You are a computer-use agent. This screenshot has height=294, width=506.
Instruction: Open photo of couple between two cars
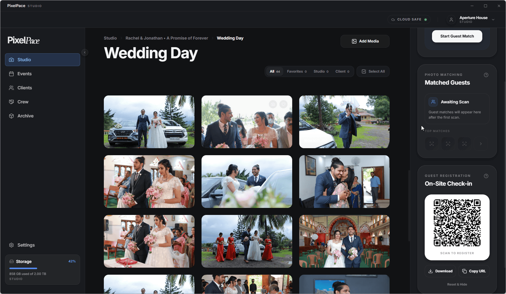click(149, 122)
